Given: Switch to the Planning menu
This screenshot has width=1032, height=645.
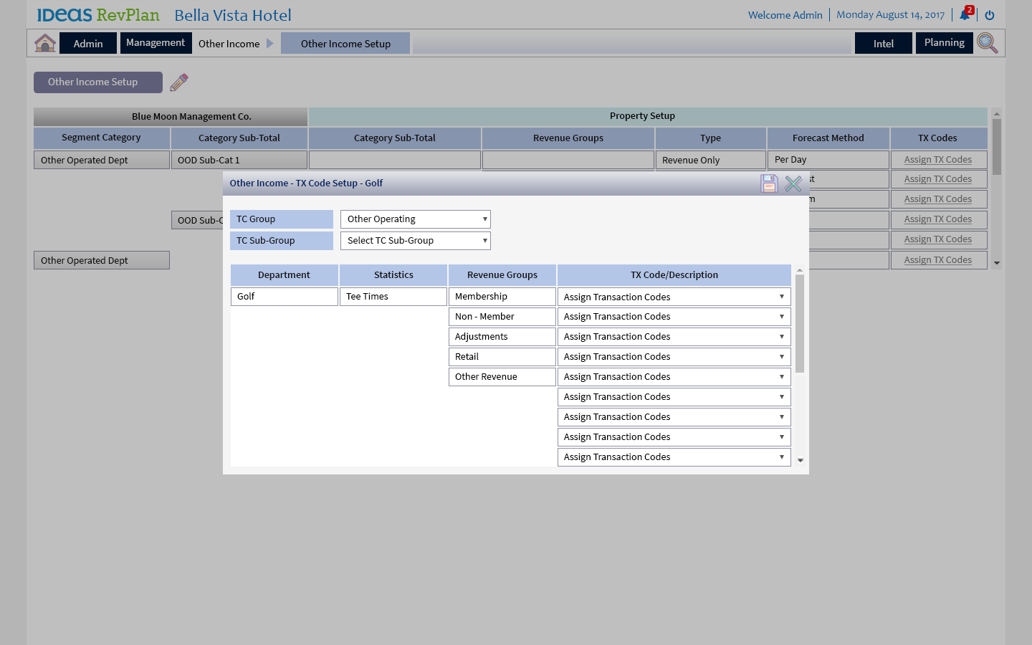Looking at the screenshot, I should pyautogui.click(x=944, y=43).
